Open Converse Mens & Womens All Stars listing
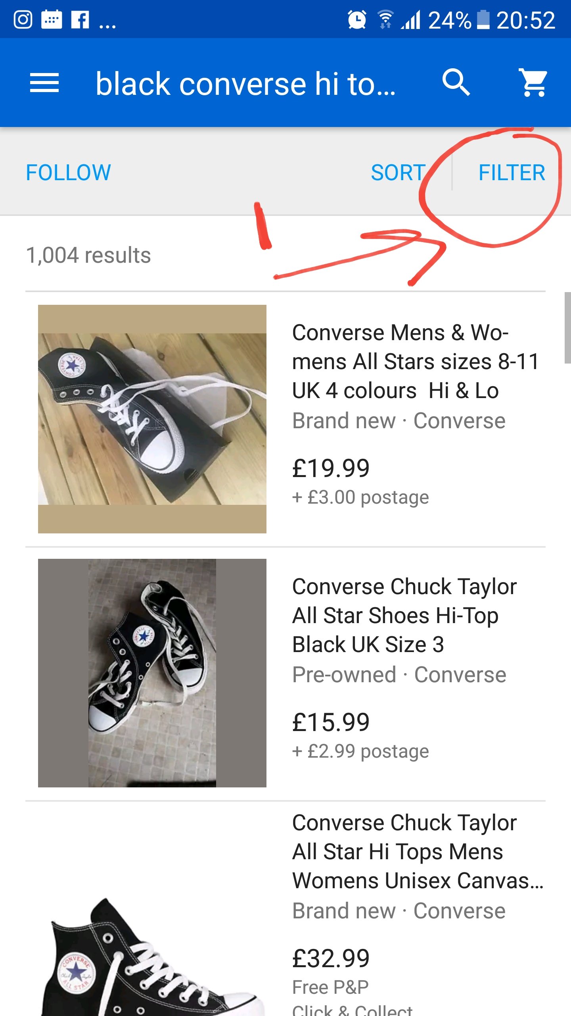 click(x=416, y=362)
